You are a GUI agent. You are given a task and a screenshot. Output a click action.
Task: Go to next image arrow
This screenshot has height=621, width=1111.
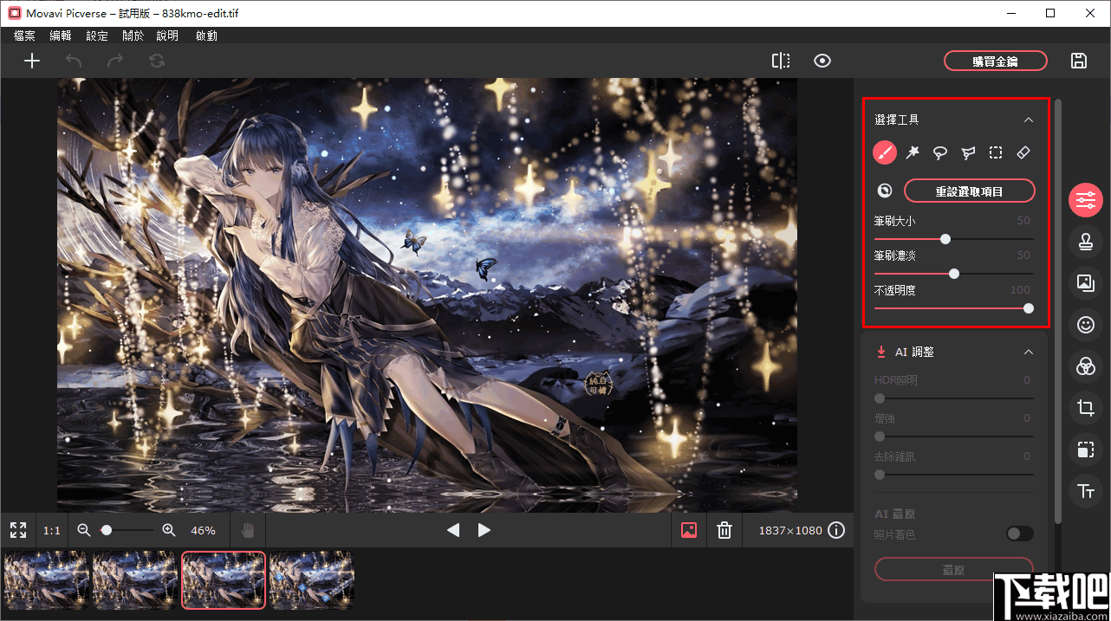pyautogui.click(x=484, y=530)
